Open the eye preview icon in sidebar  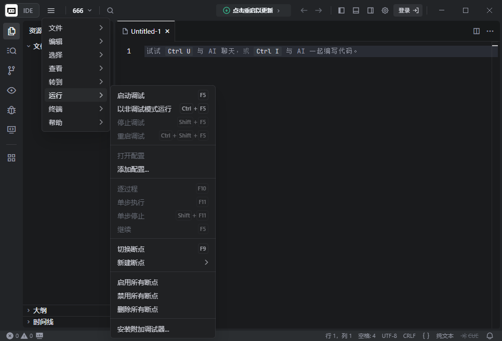(x=11, y=90)
